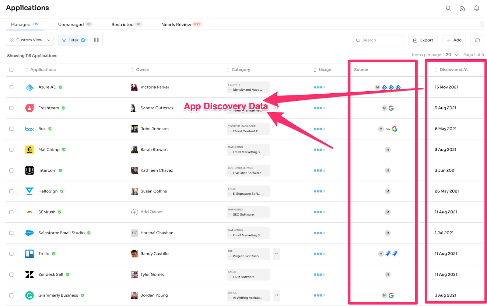Check the Trello row checkbox
The height and width of the screenshot is (306, 487).
(x=12, y=254)
